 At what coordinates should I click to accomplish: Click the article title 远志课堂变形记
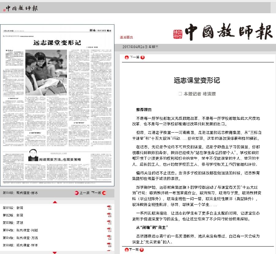point(197,80)
